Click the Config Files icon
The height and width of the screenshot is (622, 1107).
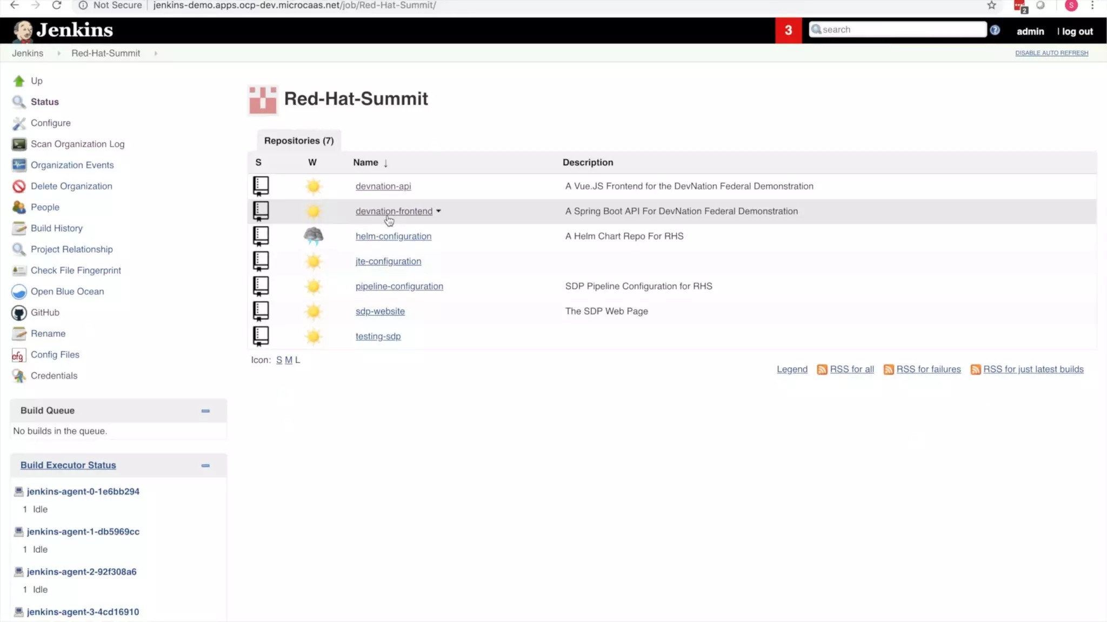pyautogui.click(x=19, y=355)
